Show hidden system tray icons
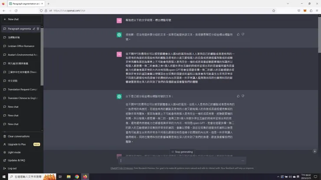 278,177
